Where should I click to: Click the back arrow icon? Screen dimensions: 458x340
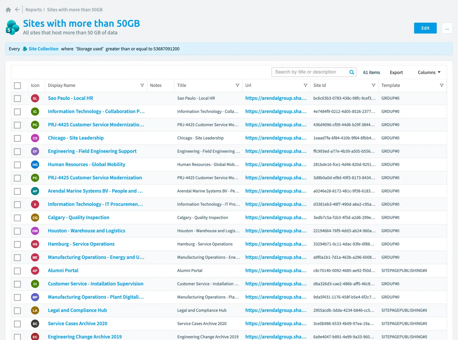[17, 10]
